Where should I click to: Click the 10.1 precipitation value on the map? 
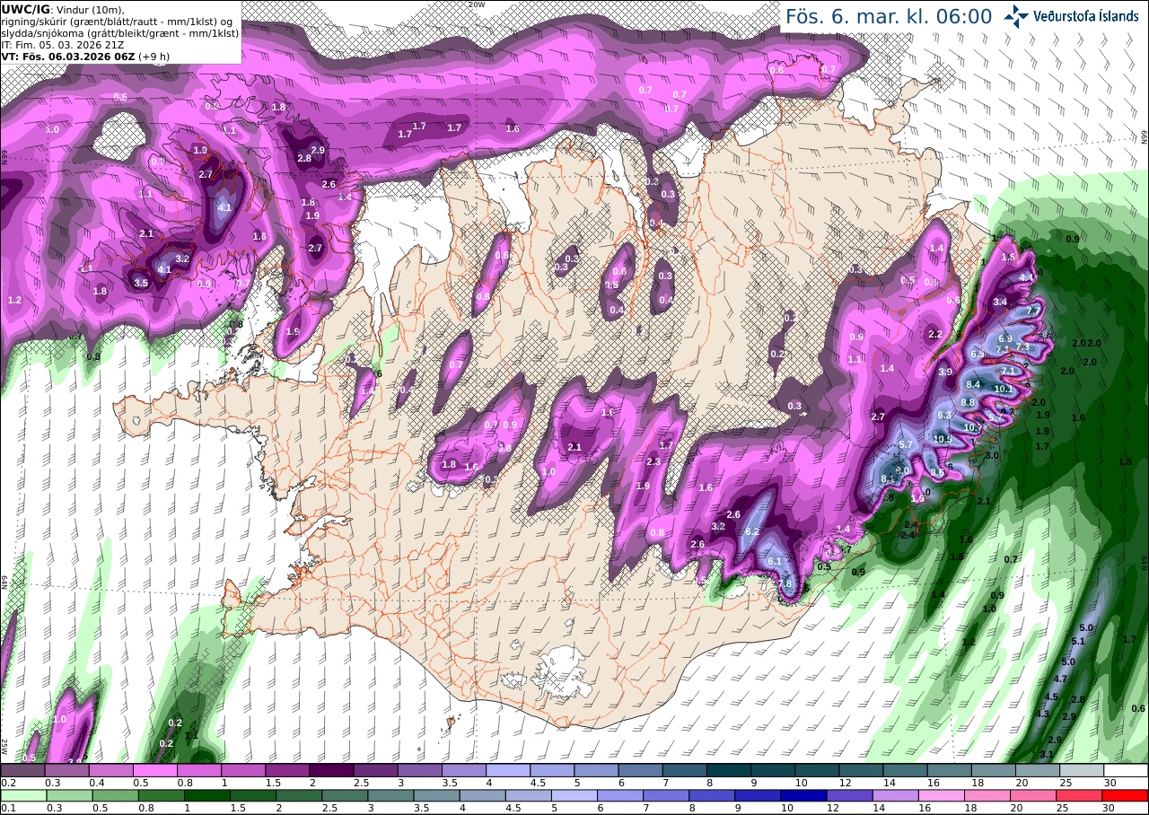click(x=1003, y=389)
